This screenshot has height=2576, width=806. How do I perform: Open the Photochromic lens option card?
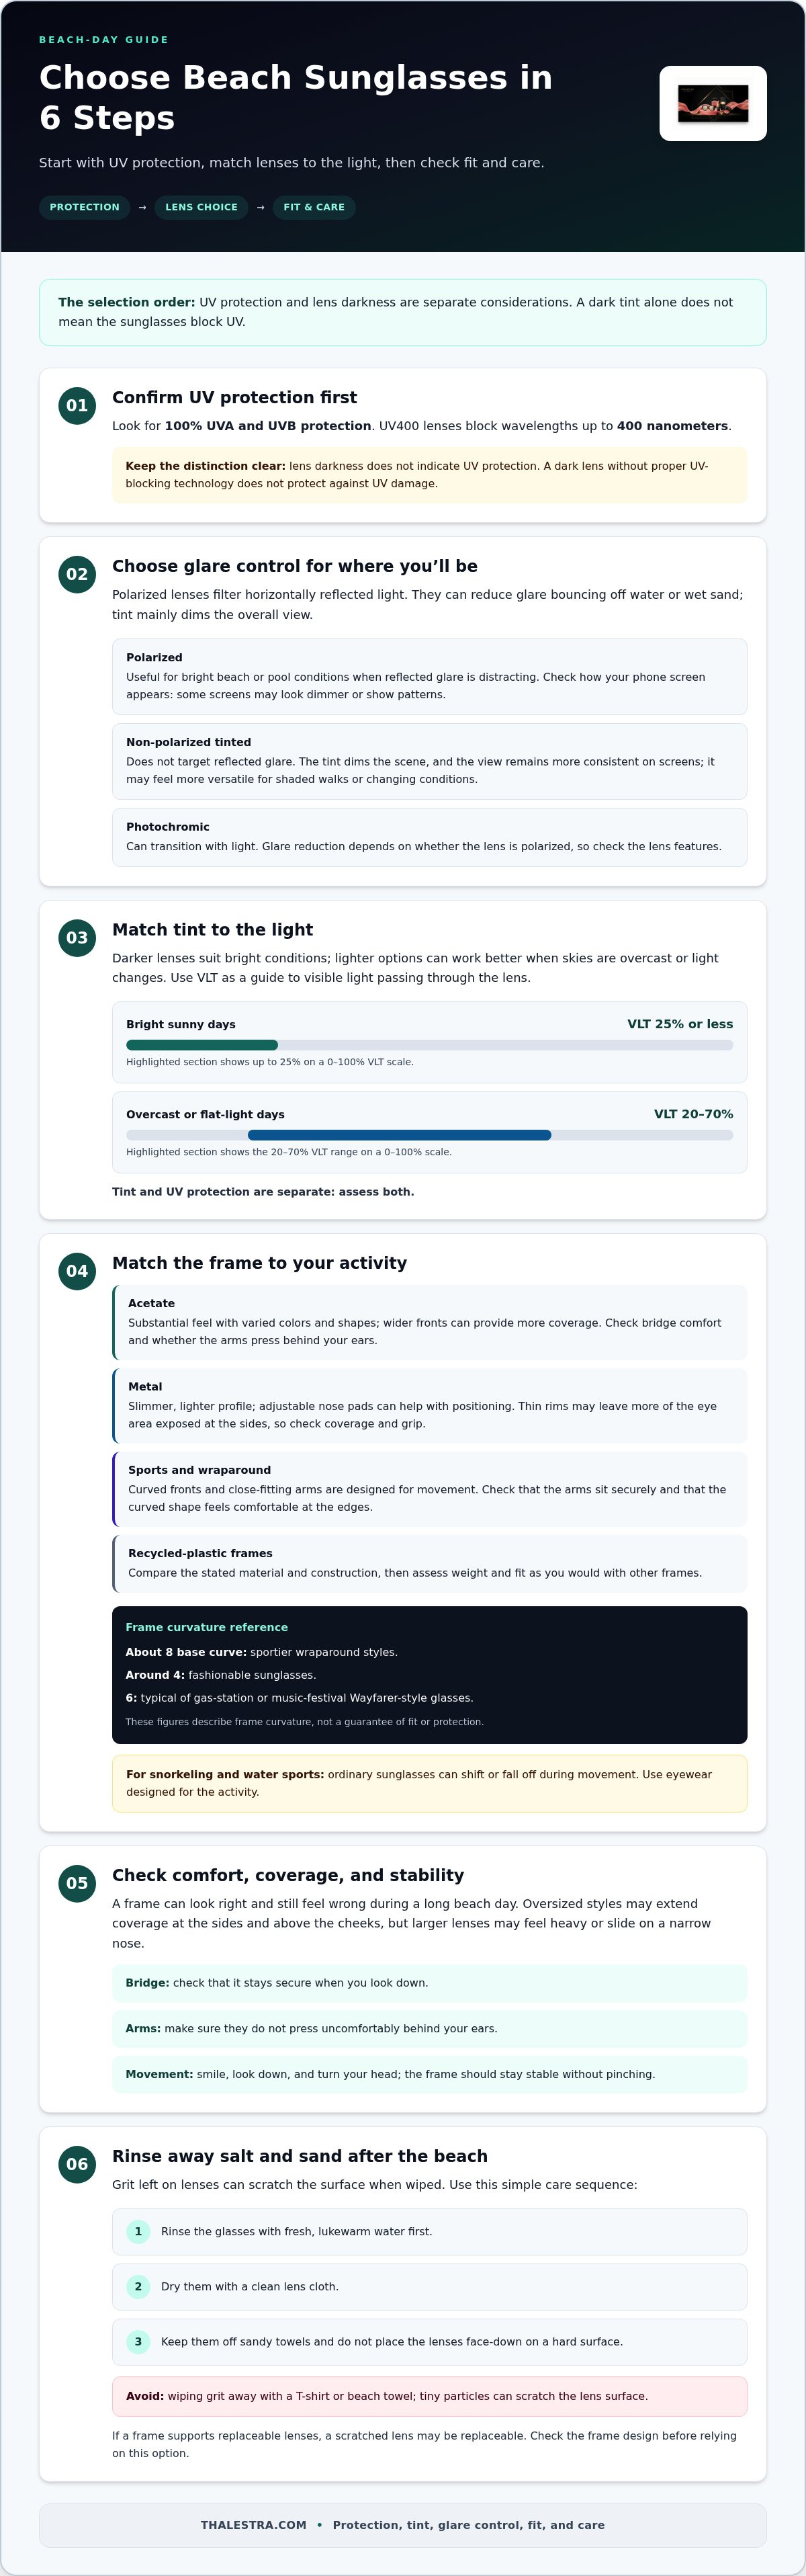point(429,837)
